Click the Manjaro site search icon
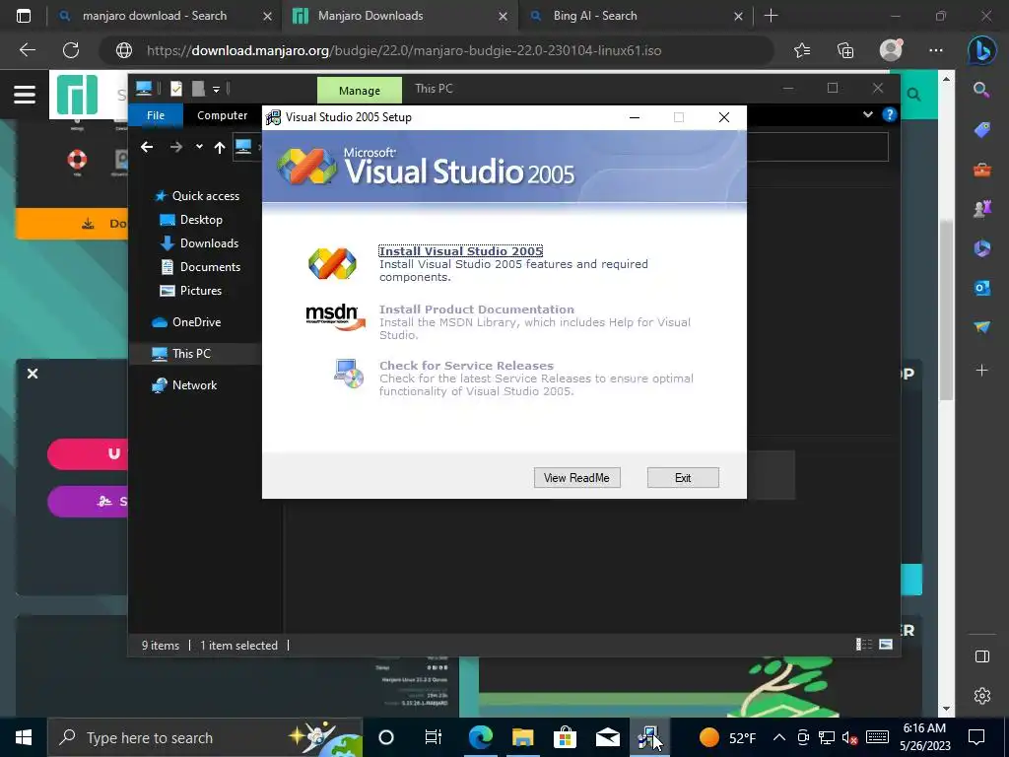This screenshot has height=757, width=1009. (913, 96)
